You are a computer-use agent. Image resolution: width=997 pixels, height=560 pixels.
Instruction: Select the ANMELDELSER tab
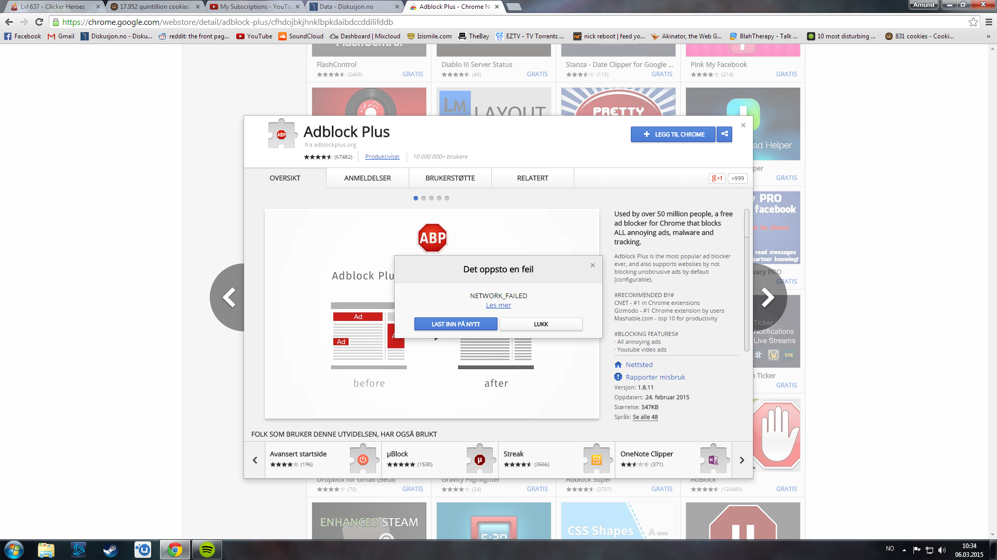pyautogui.click(x=368, y=178)
